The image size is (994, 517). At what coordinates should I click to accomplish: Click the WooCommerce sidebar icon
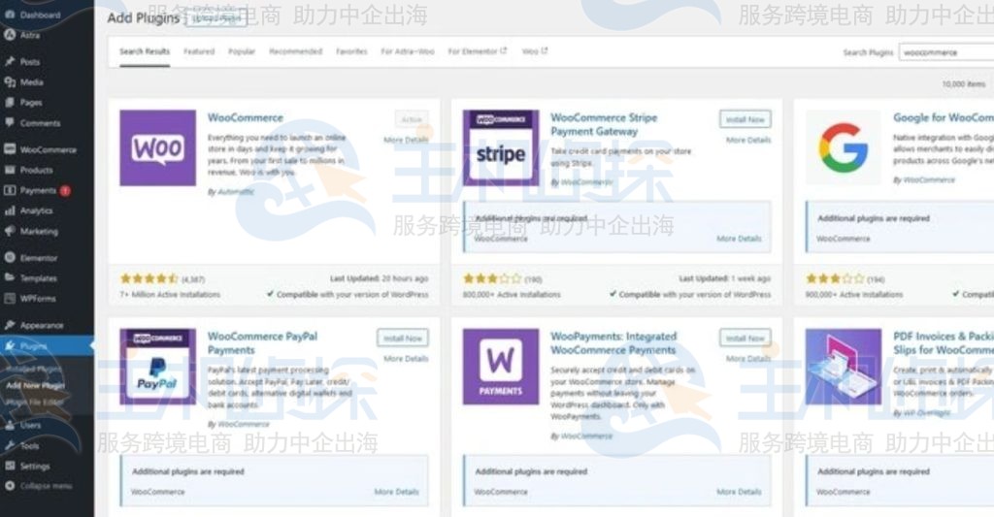pos(10,148)
